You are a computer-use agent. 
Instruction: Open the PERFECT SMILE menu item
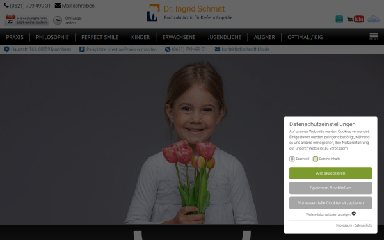pos(100,37)
